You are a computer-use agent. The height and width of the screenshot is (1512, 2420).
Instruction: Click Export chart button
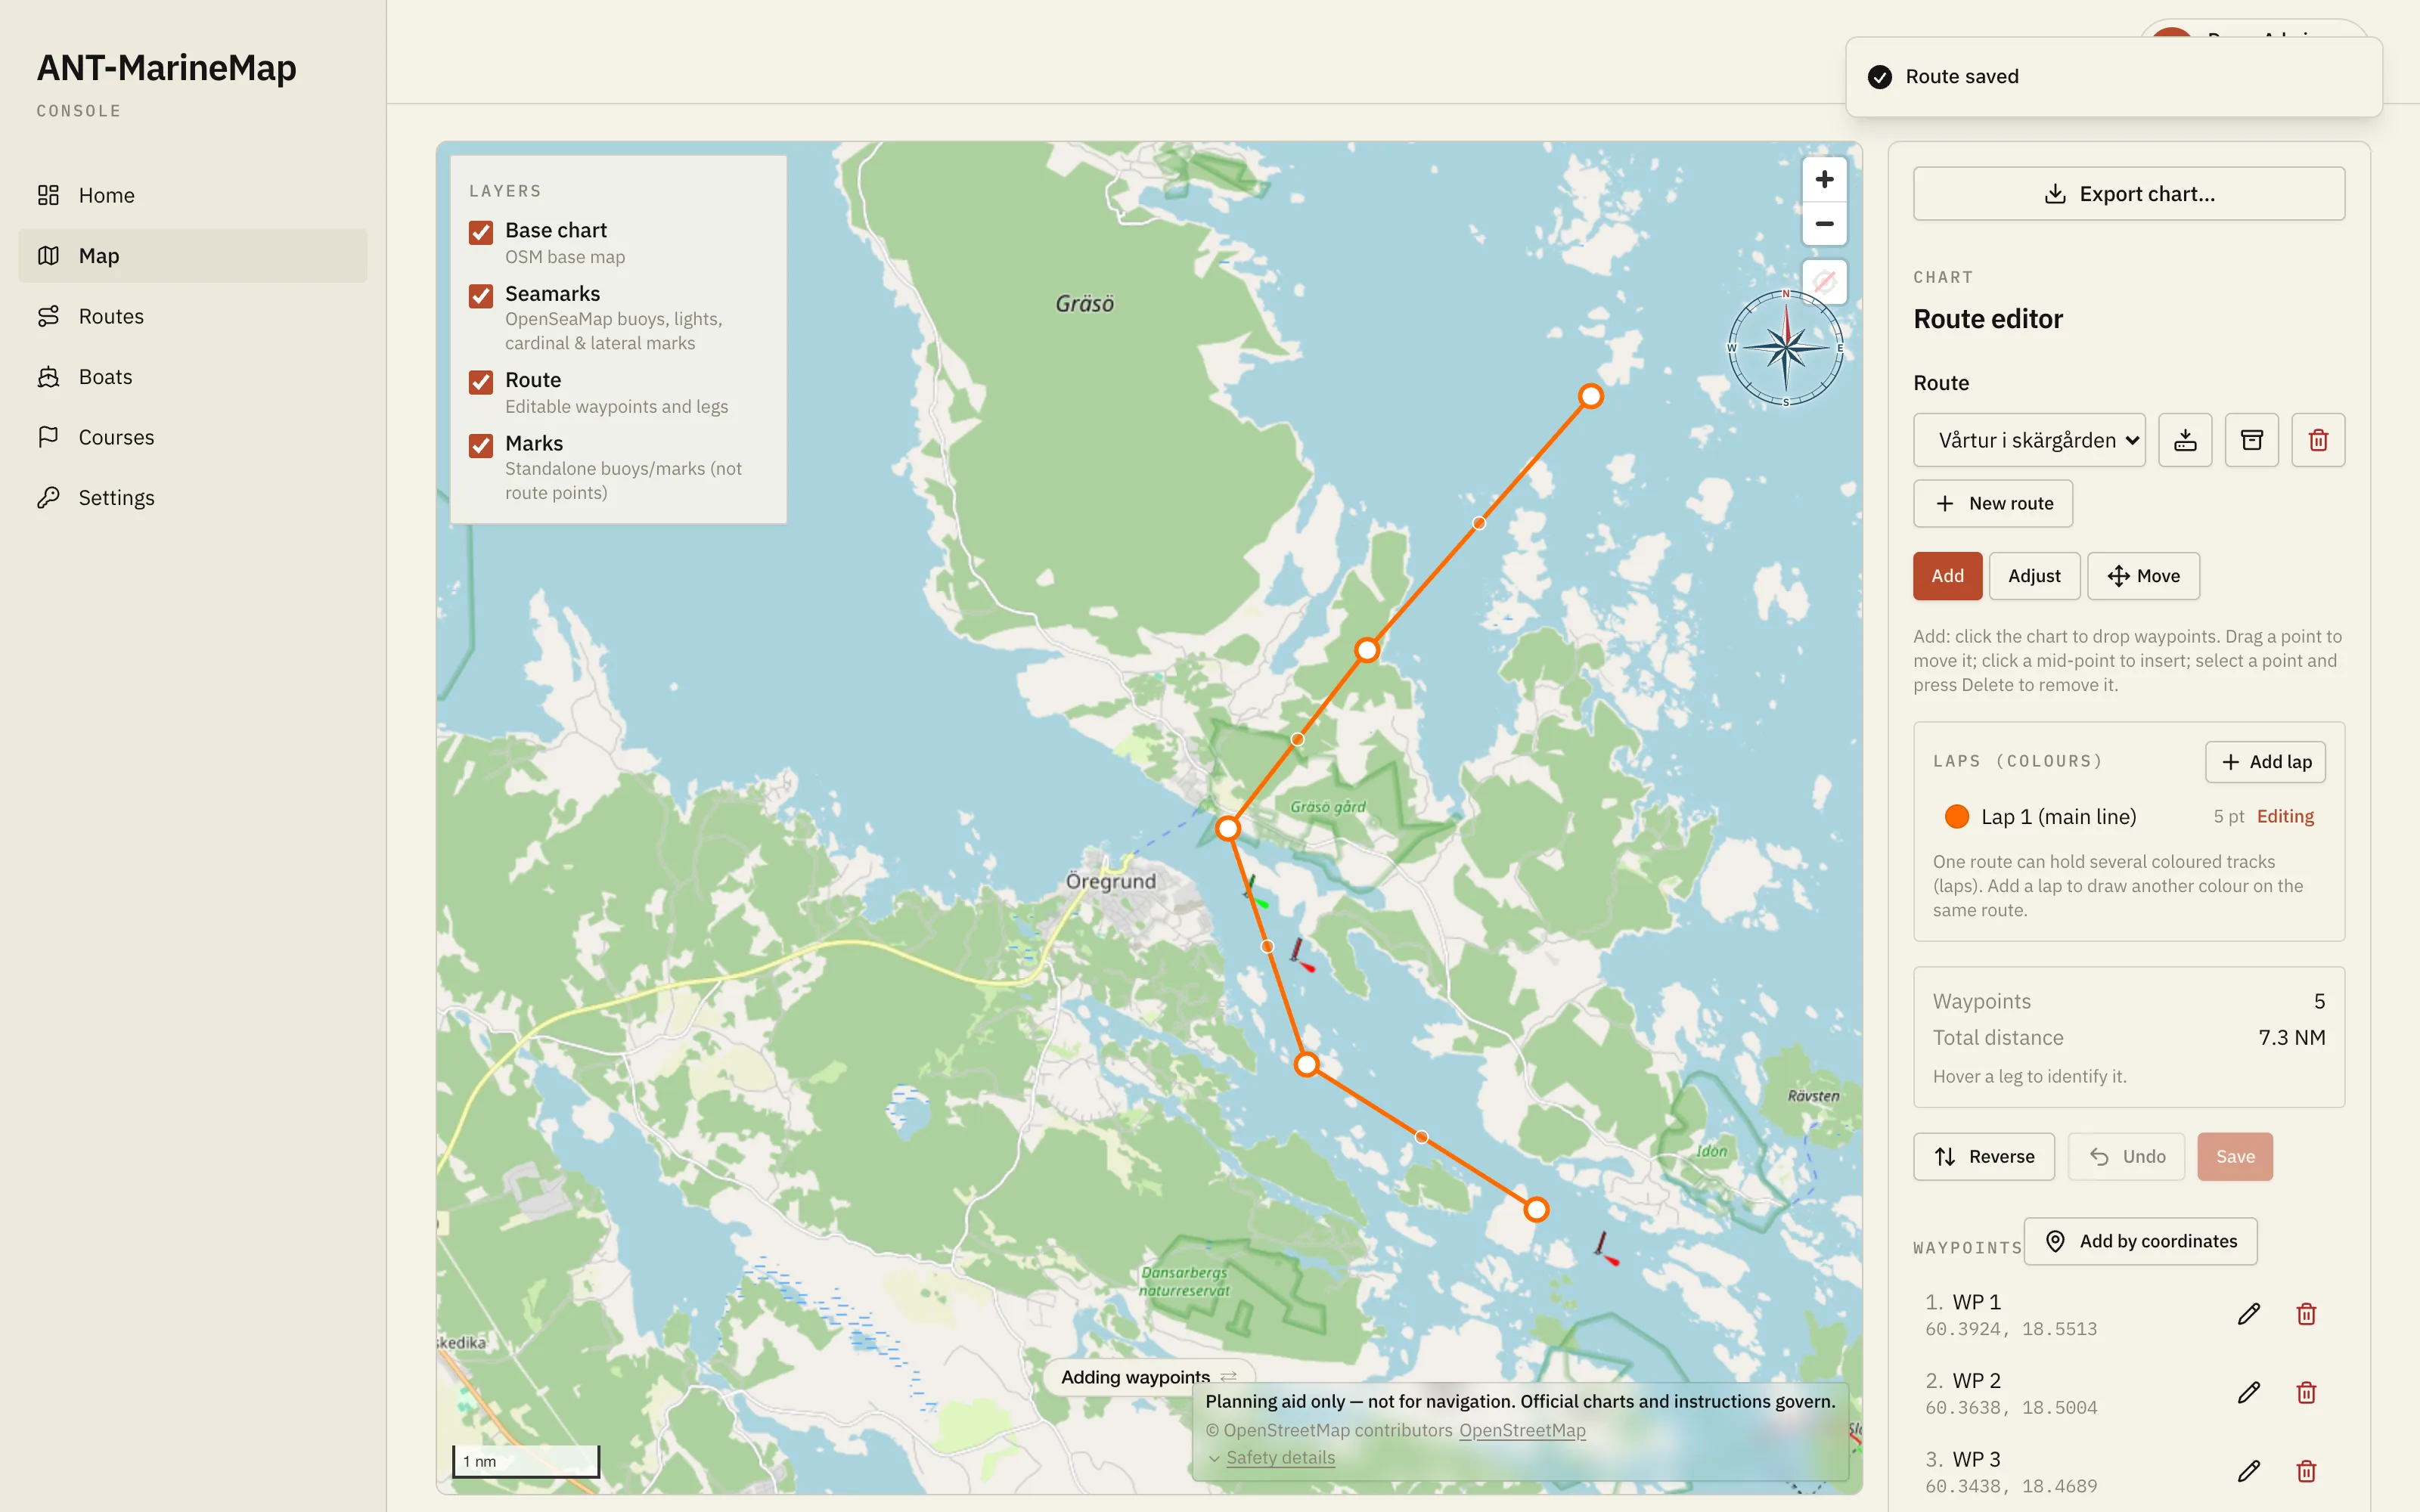(2129, 194)
